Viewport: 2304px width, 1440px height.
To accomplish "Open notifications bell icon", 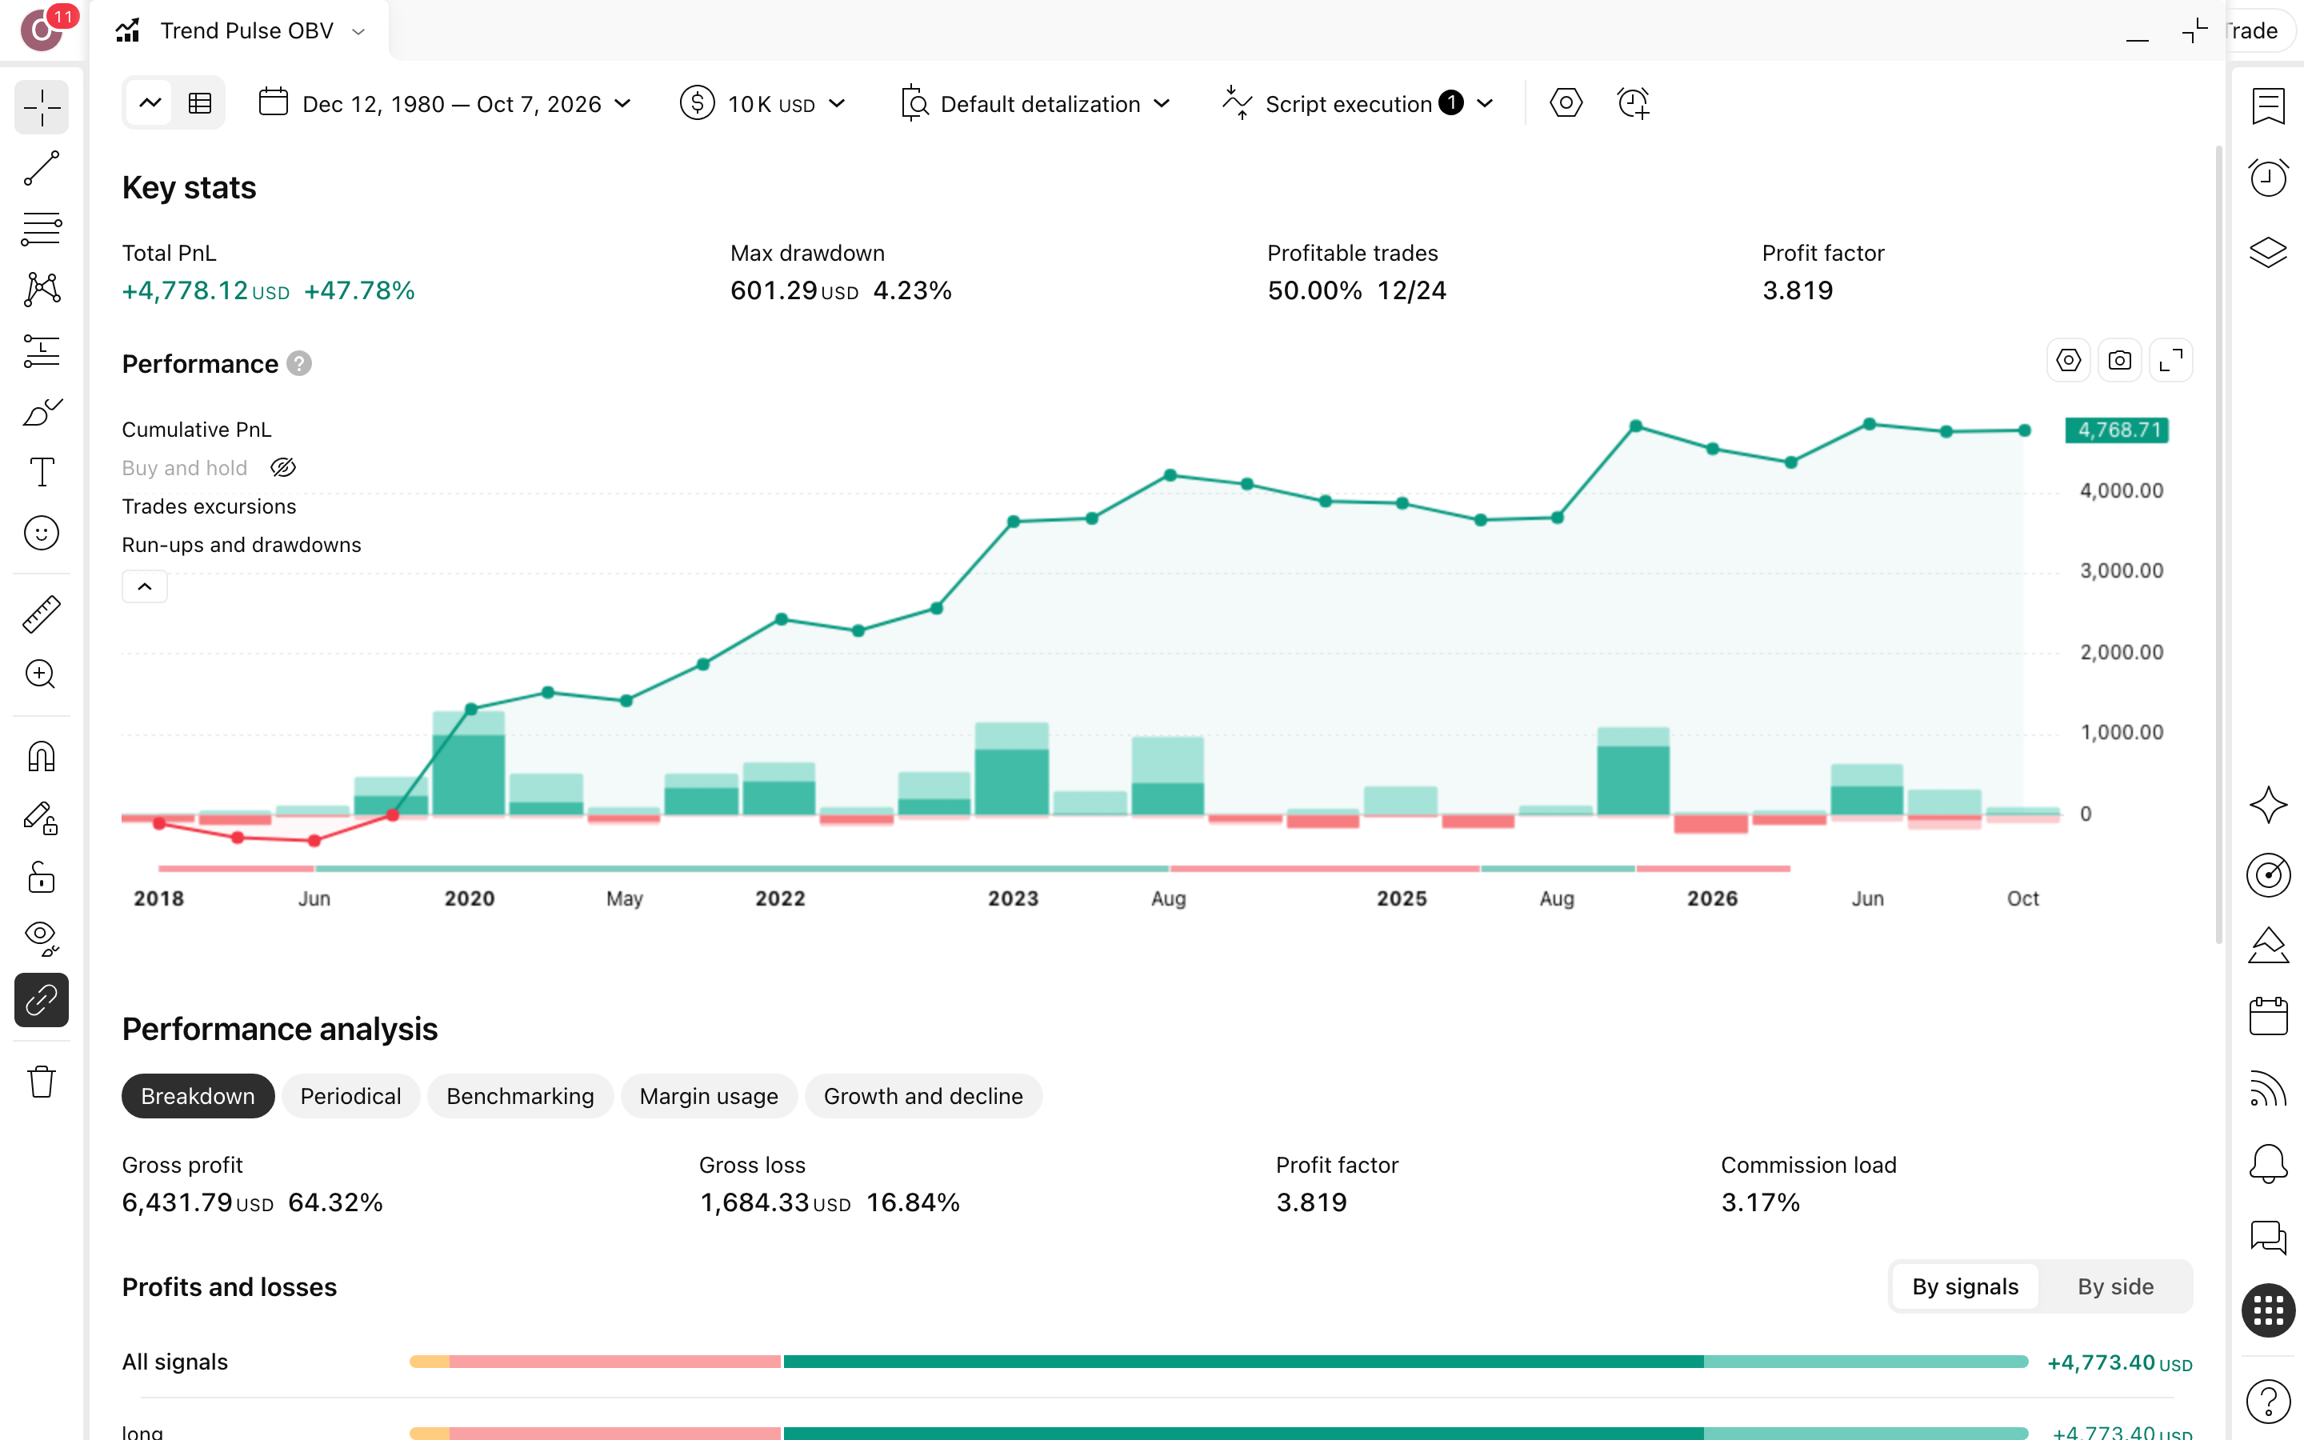I will click(2268, 1164).
